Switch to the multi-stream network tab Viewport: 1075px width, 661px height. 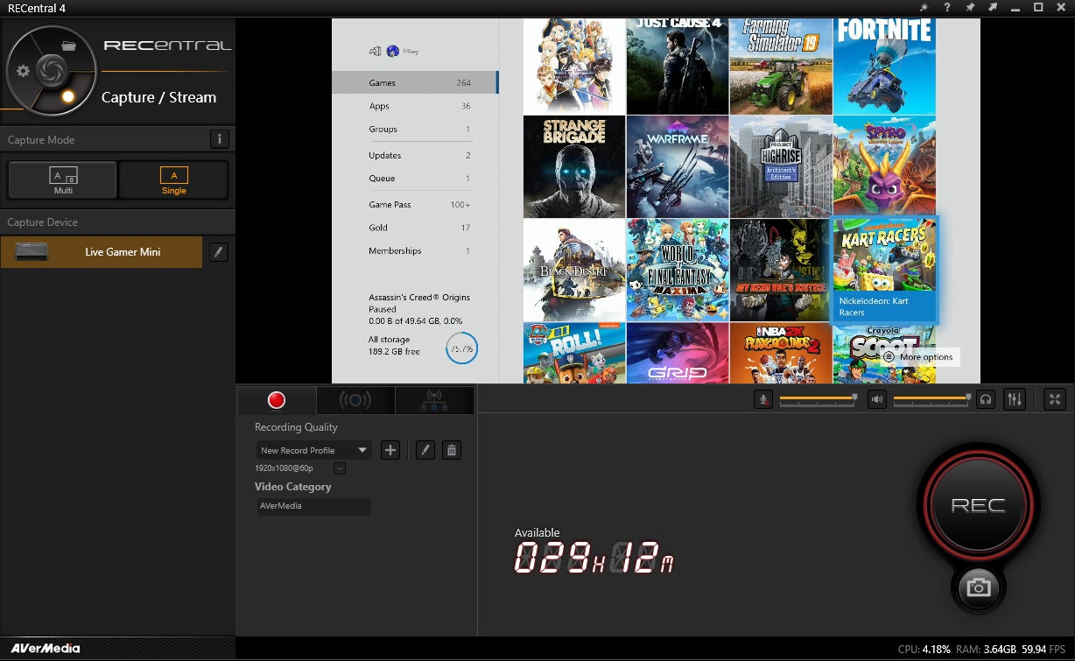point(434,400)
